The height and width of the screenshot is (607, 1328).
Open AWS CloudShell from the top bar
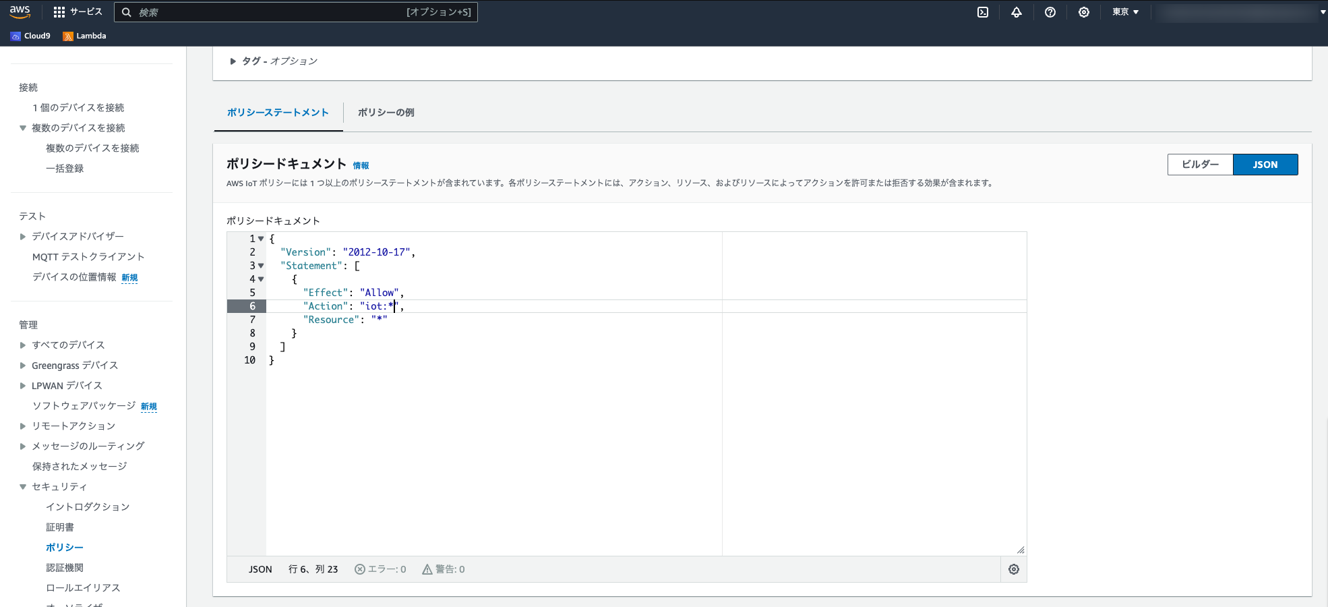point(983,12)
